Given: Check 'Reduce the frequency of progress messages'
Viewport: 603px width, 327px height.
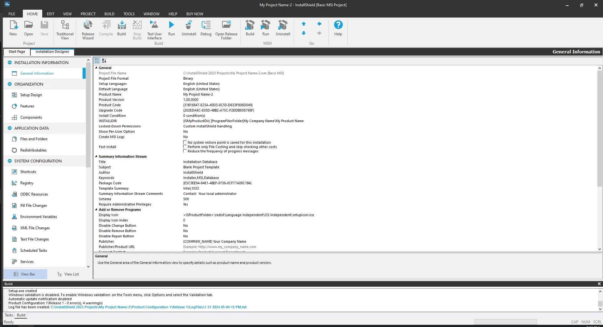Looking at the screenshot, I should (x=185, y=151).
